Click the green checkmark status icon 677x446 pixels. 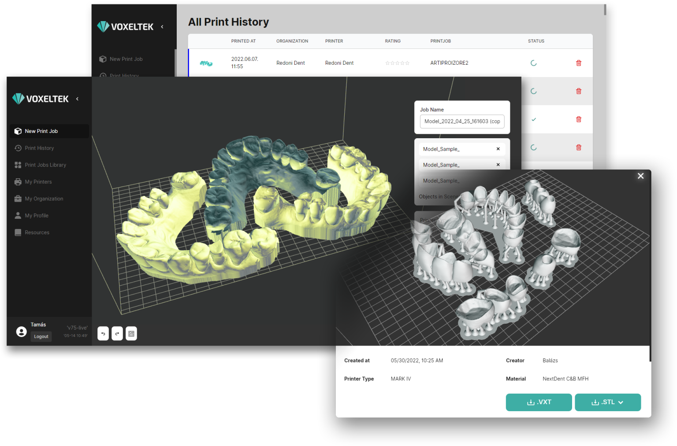534,119
